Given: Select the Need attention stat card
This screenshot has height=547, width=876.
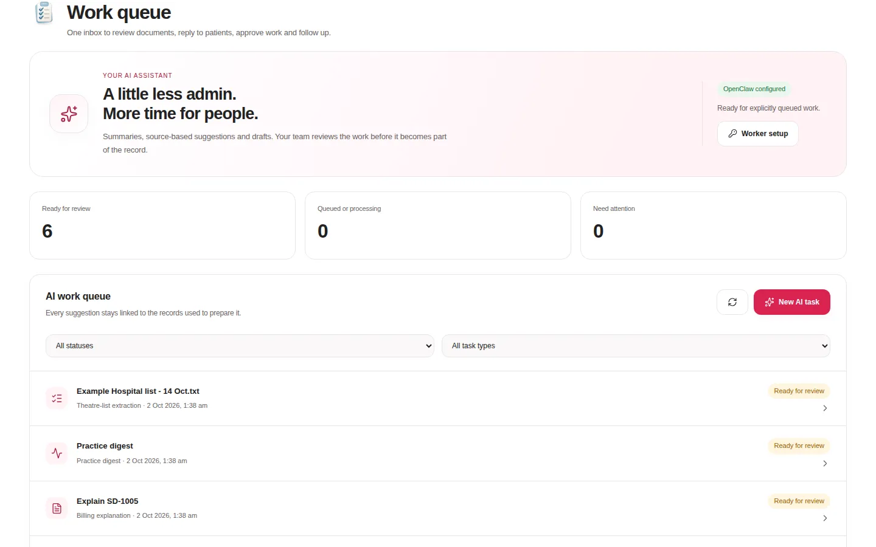Looking at the screenshot, I should click(714, 225).
